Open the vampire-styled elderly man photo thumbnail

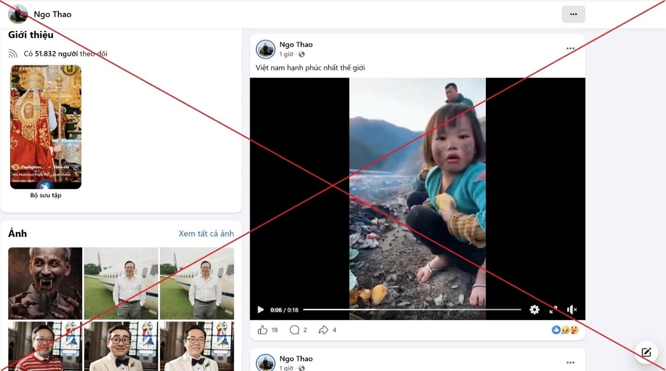(x=45, y=283)
